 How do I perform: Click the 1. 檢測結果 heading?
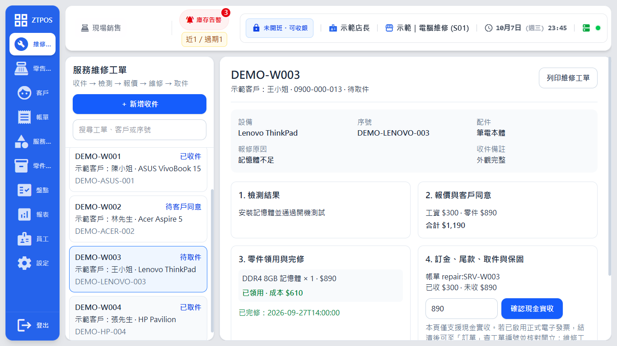[x=259, y=195]
